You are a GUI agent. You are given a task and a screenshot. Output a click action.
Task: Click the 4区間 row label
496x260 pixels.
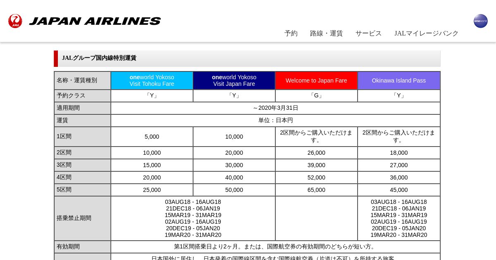[x=82, y=177]
